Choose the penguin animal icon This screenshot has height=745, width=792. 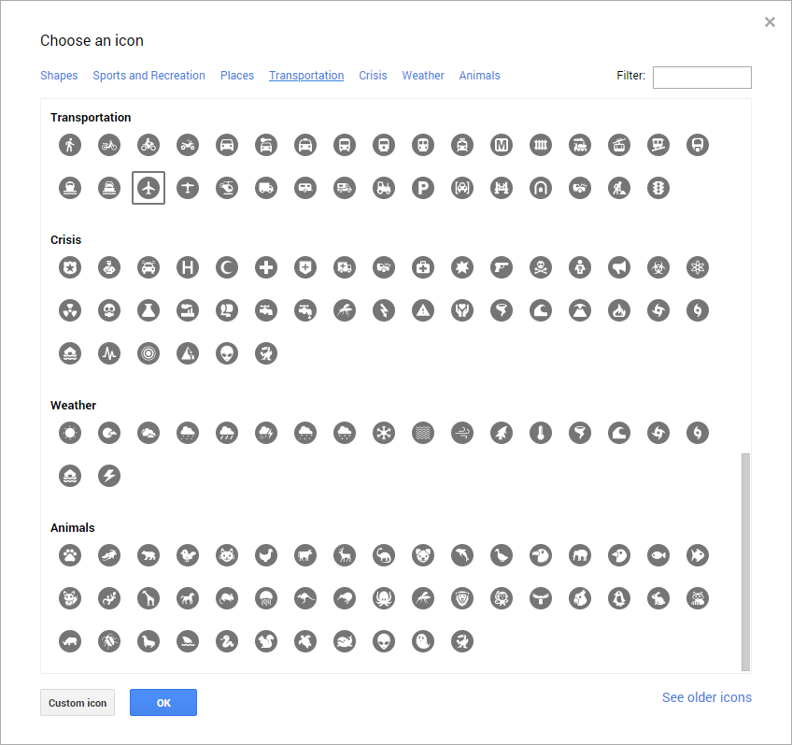pos(618,598)
